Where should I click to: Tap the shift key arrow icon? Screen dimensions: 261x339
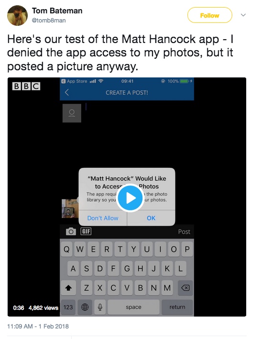coord(68,288)
